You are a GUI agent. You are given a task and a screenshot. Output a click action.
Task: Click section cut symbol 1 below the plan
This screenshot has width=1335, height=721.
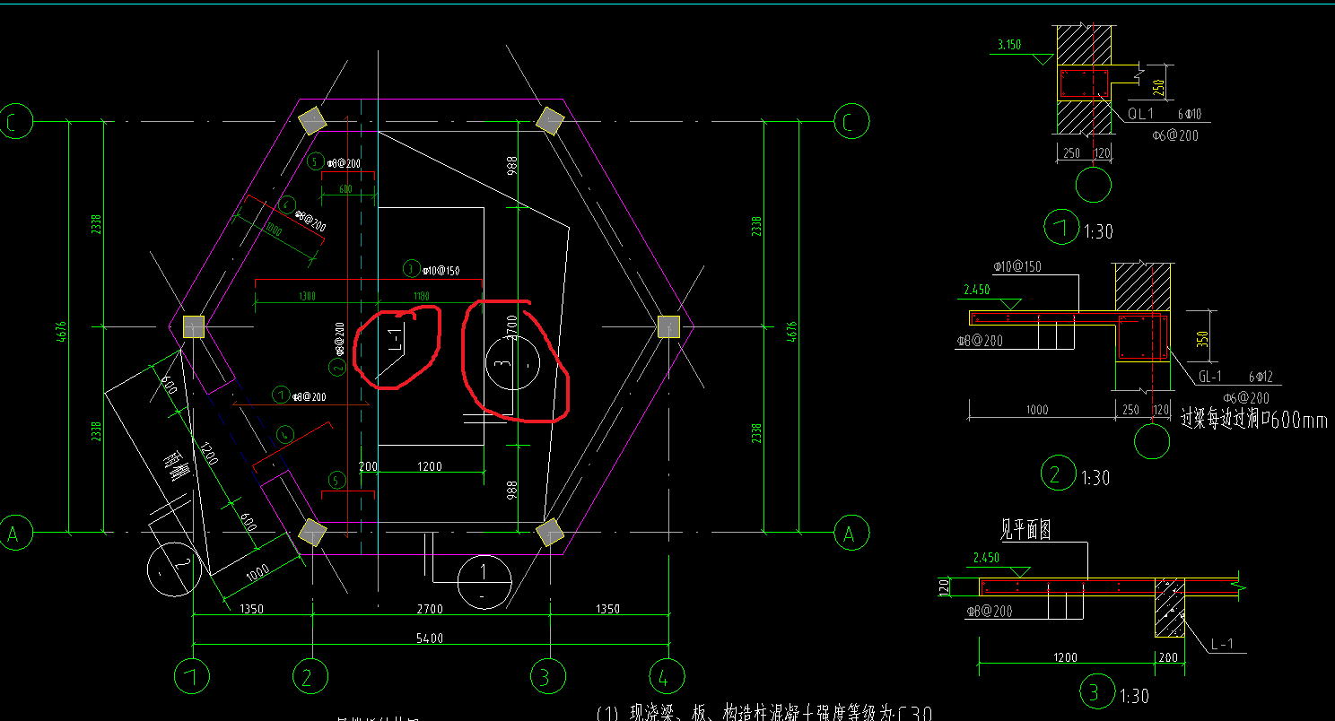[484, 583]
